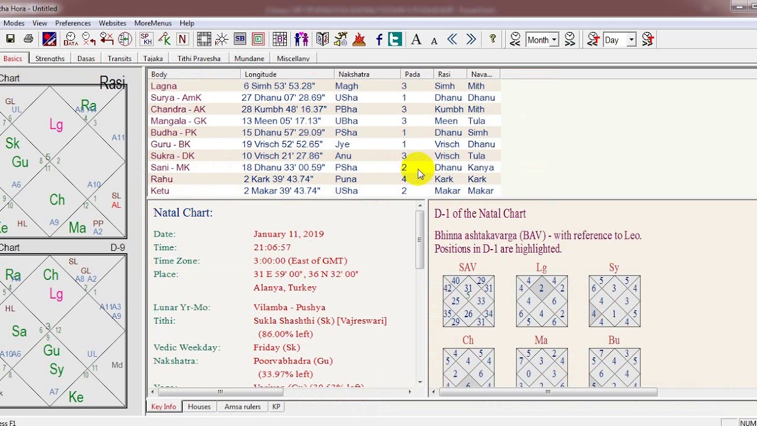Click the blue double left arrows

(452, 39)
